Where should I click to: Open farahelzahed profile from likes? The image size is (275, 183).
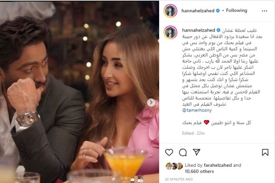[218, 165]
